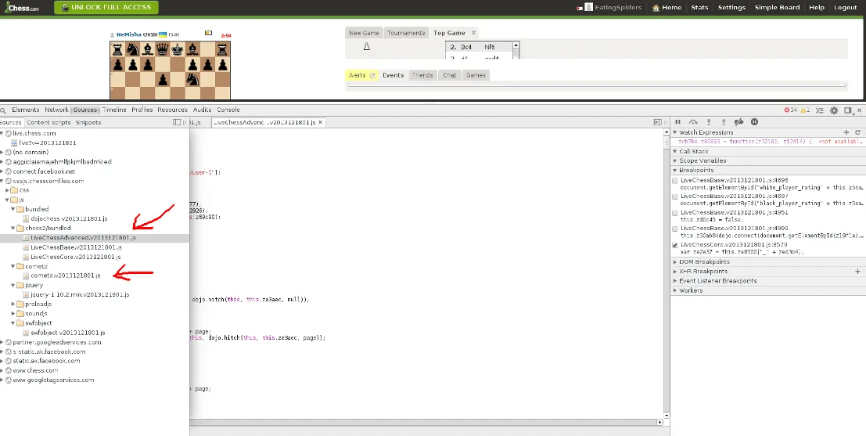The width and height of the screenshot is (866, 436).
Task: Deactivate all breakpoints icon
Action: point(739,122)
